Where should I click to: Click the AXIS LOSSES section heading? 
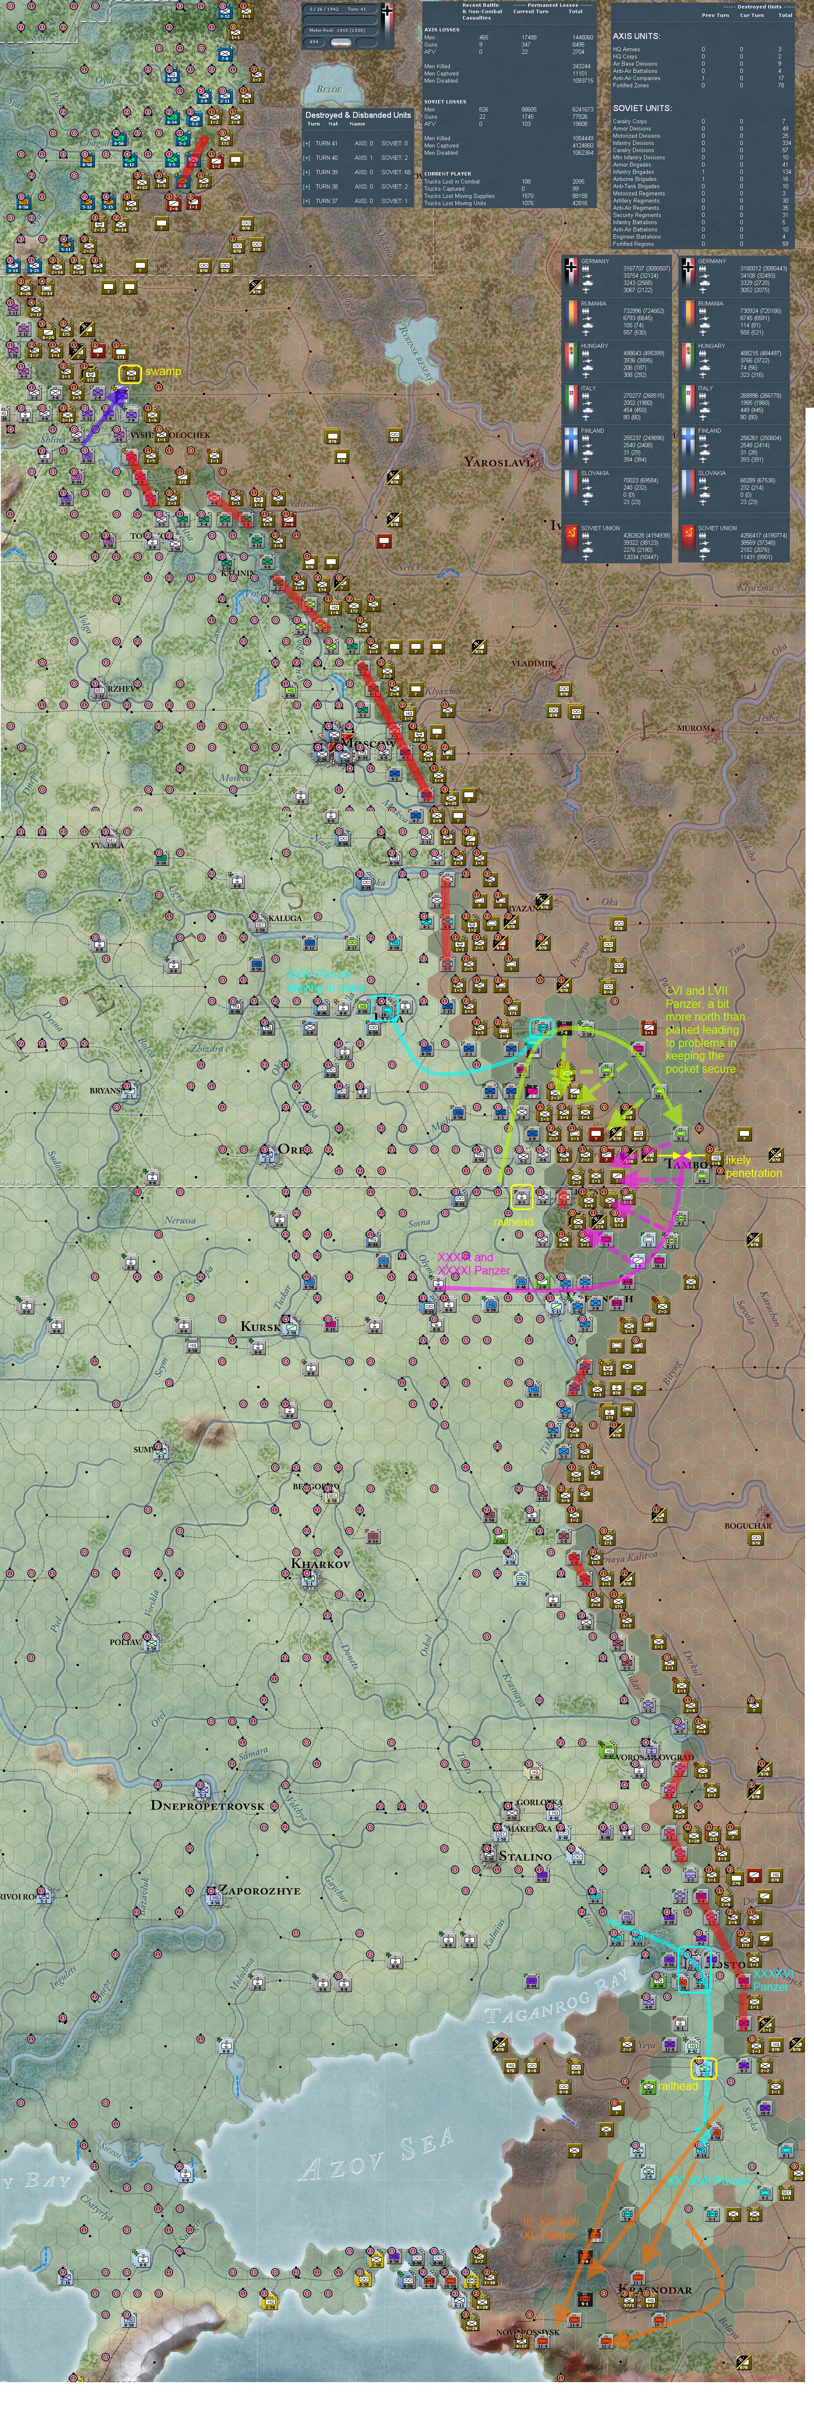coord(443,30)
